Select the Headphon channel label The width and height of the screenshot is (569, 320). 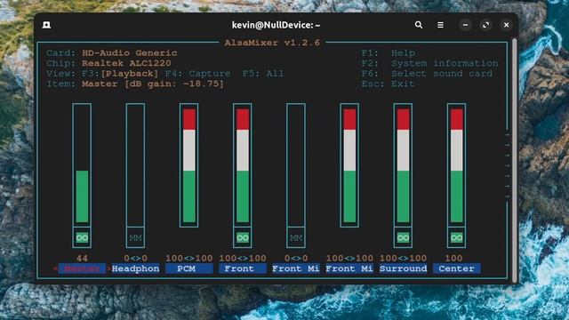135,268
